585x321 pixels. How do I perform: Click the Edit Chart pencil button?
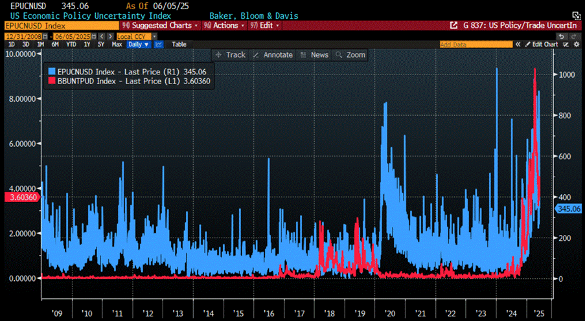pyautogui.click(x=542, y=45)
